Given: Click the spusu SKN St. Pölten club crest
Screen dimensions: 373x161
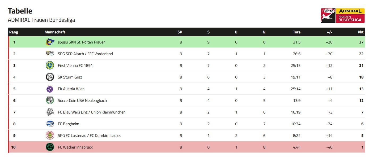Looking at the screenshot, I should (50, 42).
